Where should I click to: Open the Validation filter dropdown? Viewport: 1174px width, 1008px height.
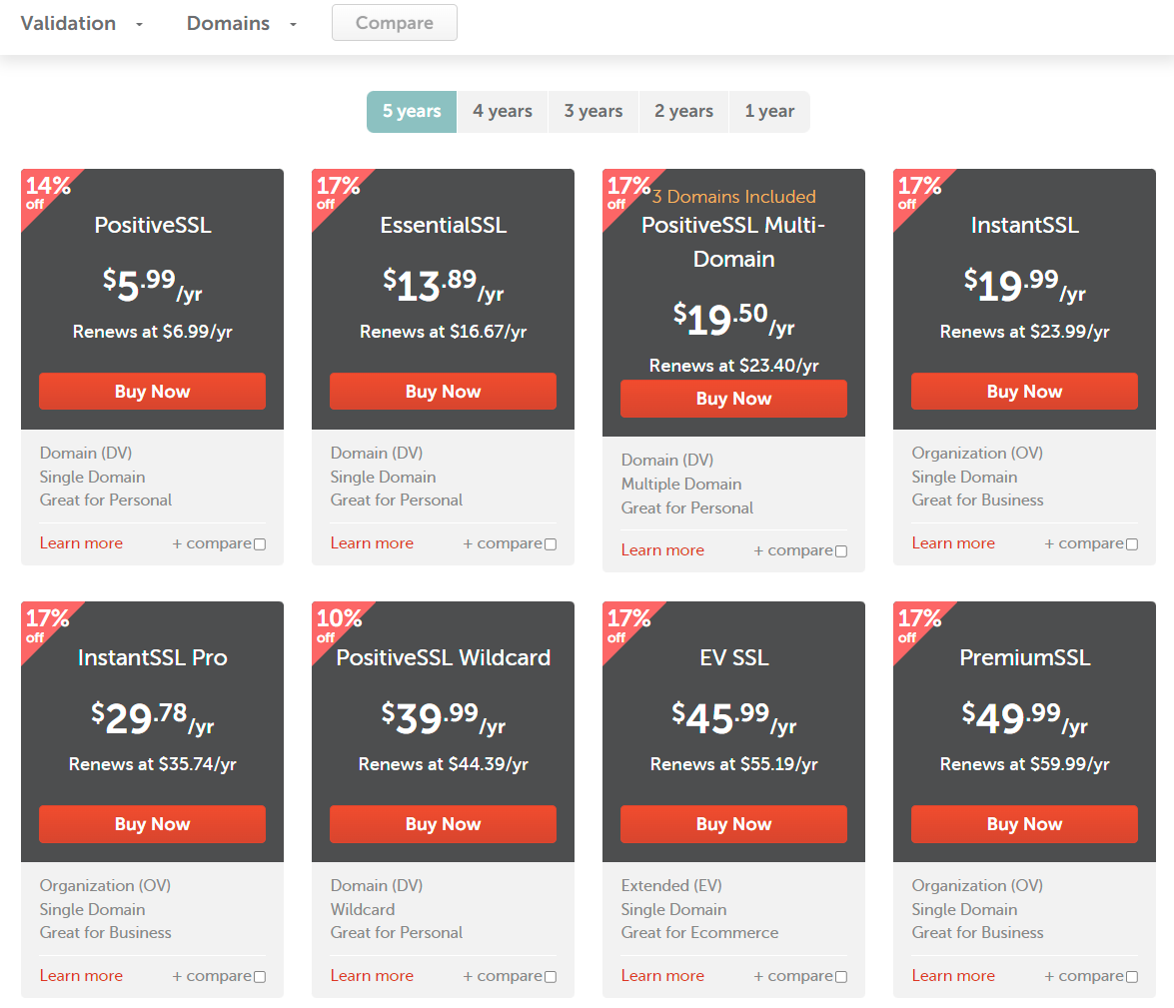point(82,24)
